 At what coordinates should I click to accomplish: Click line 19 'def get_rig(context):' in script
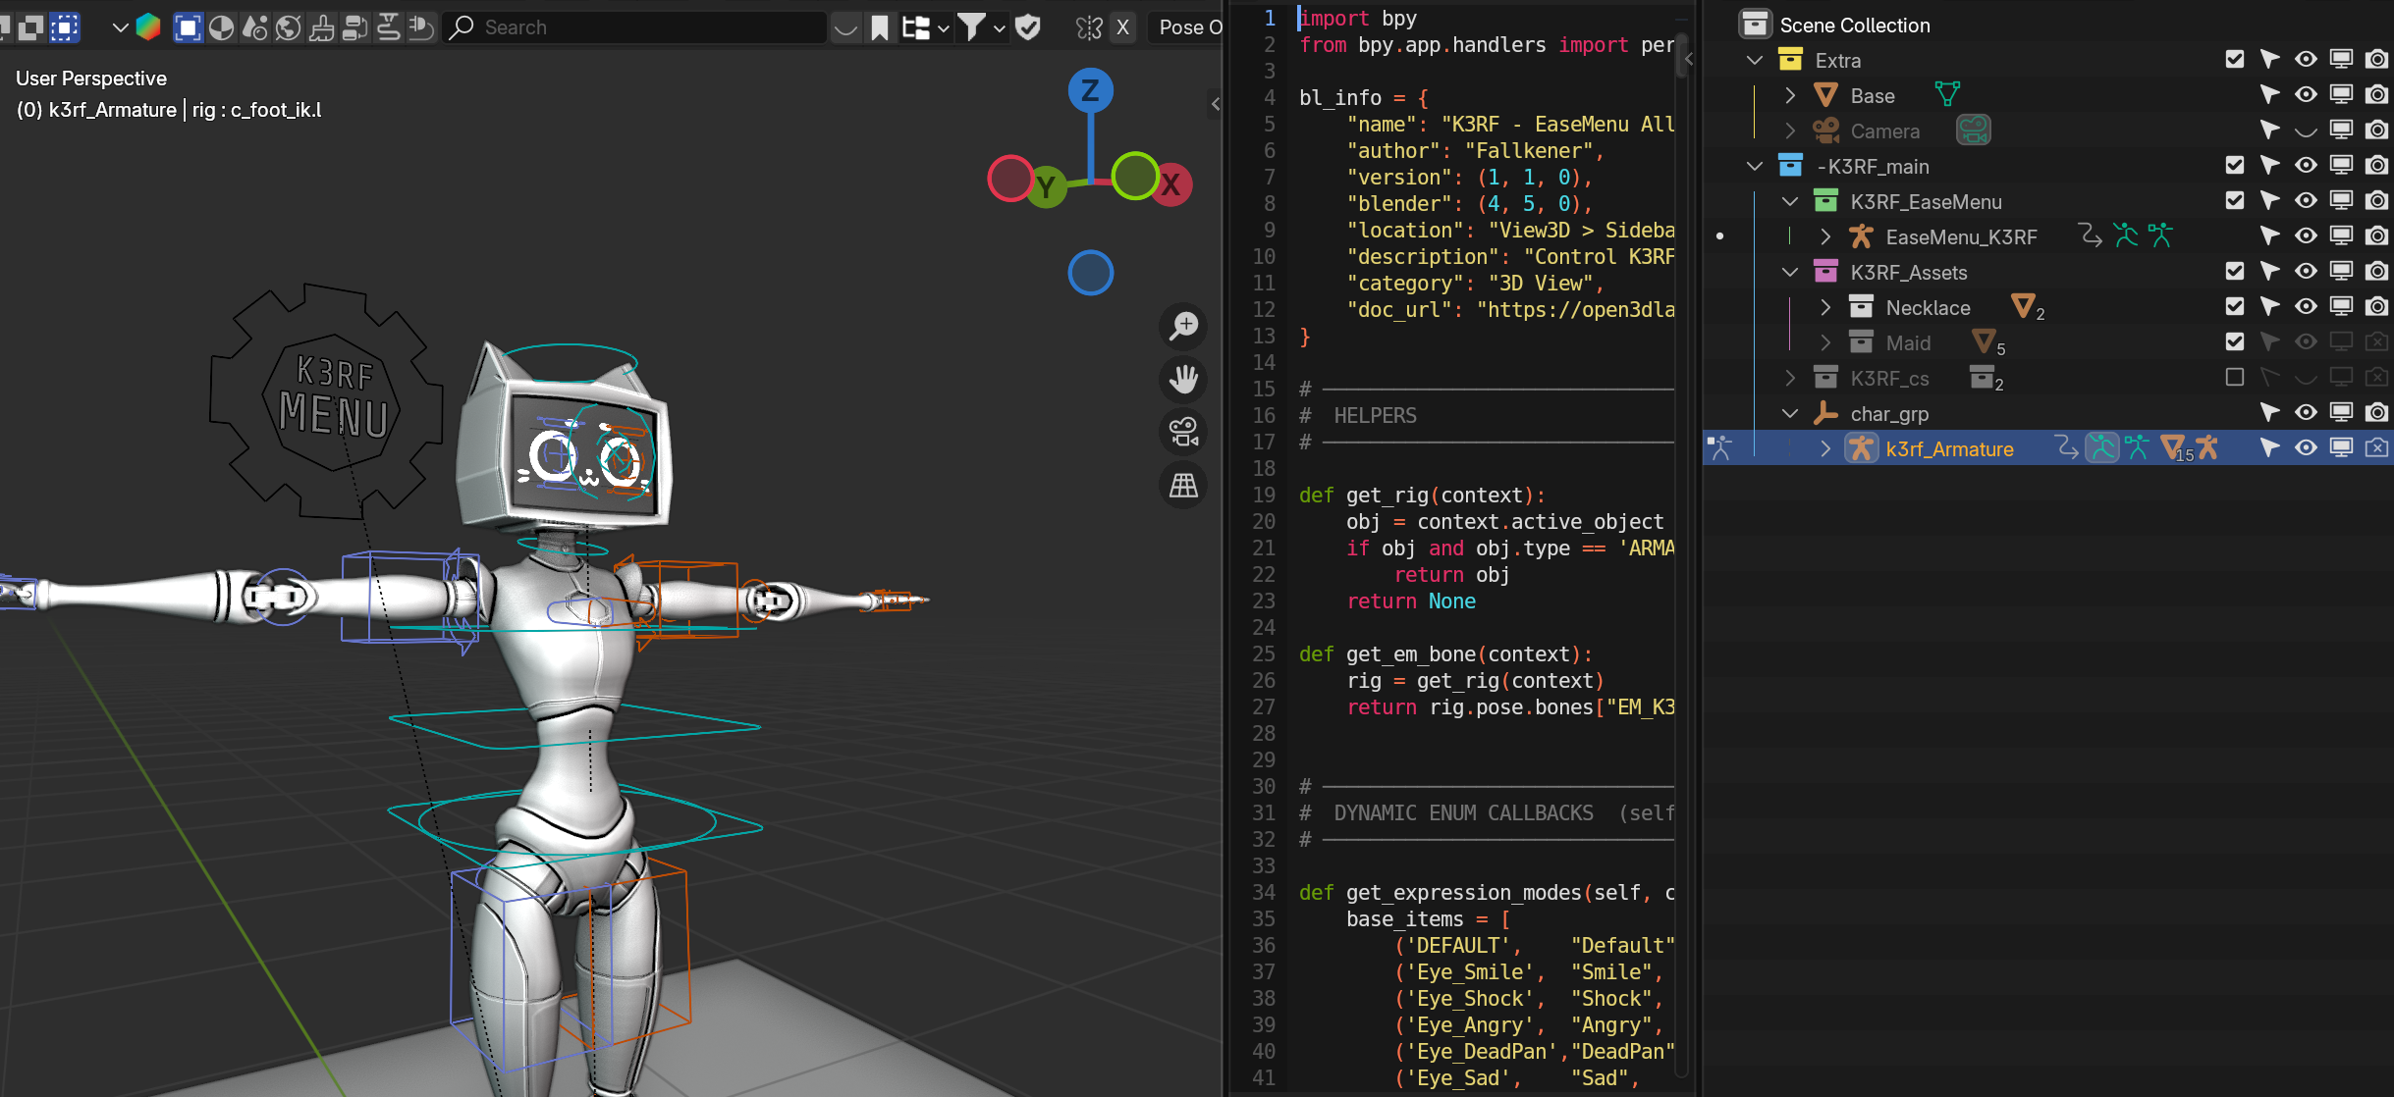click(1421, 496)
